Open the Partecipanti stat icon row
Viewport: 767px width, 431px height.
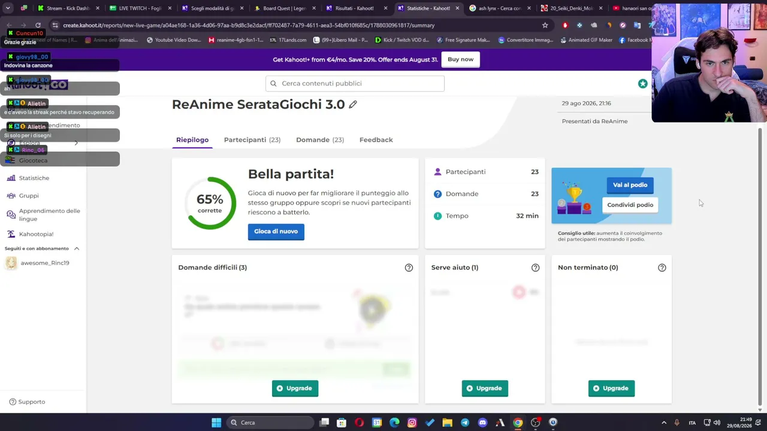(485, 172)
